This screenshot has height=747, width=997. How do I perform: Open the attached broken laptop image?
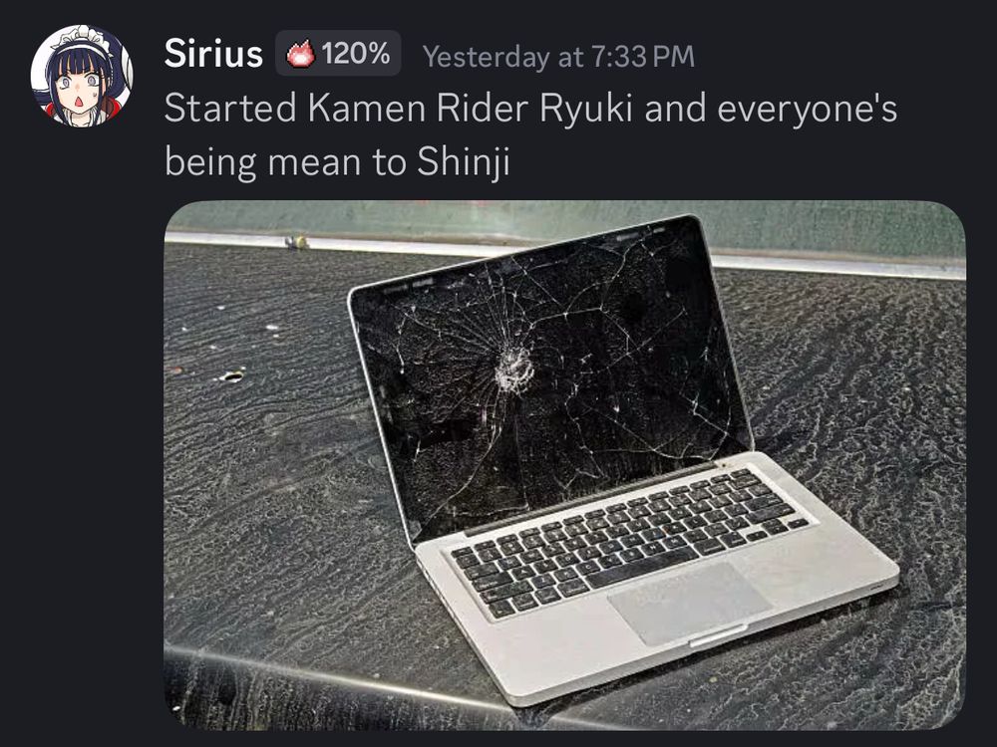pos(564,465)
